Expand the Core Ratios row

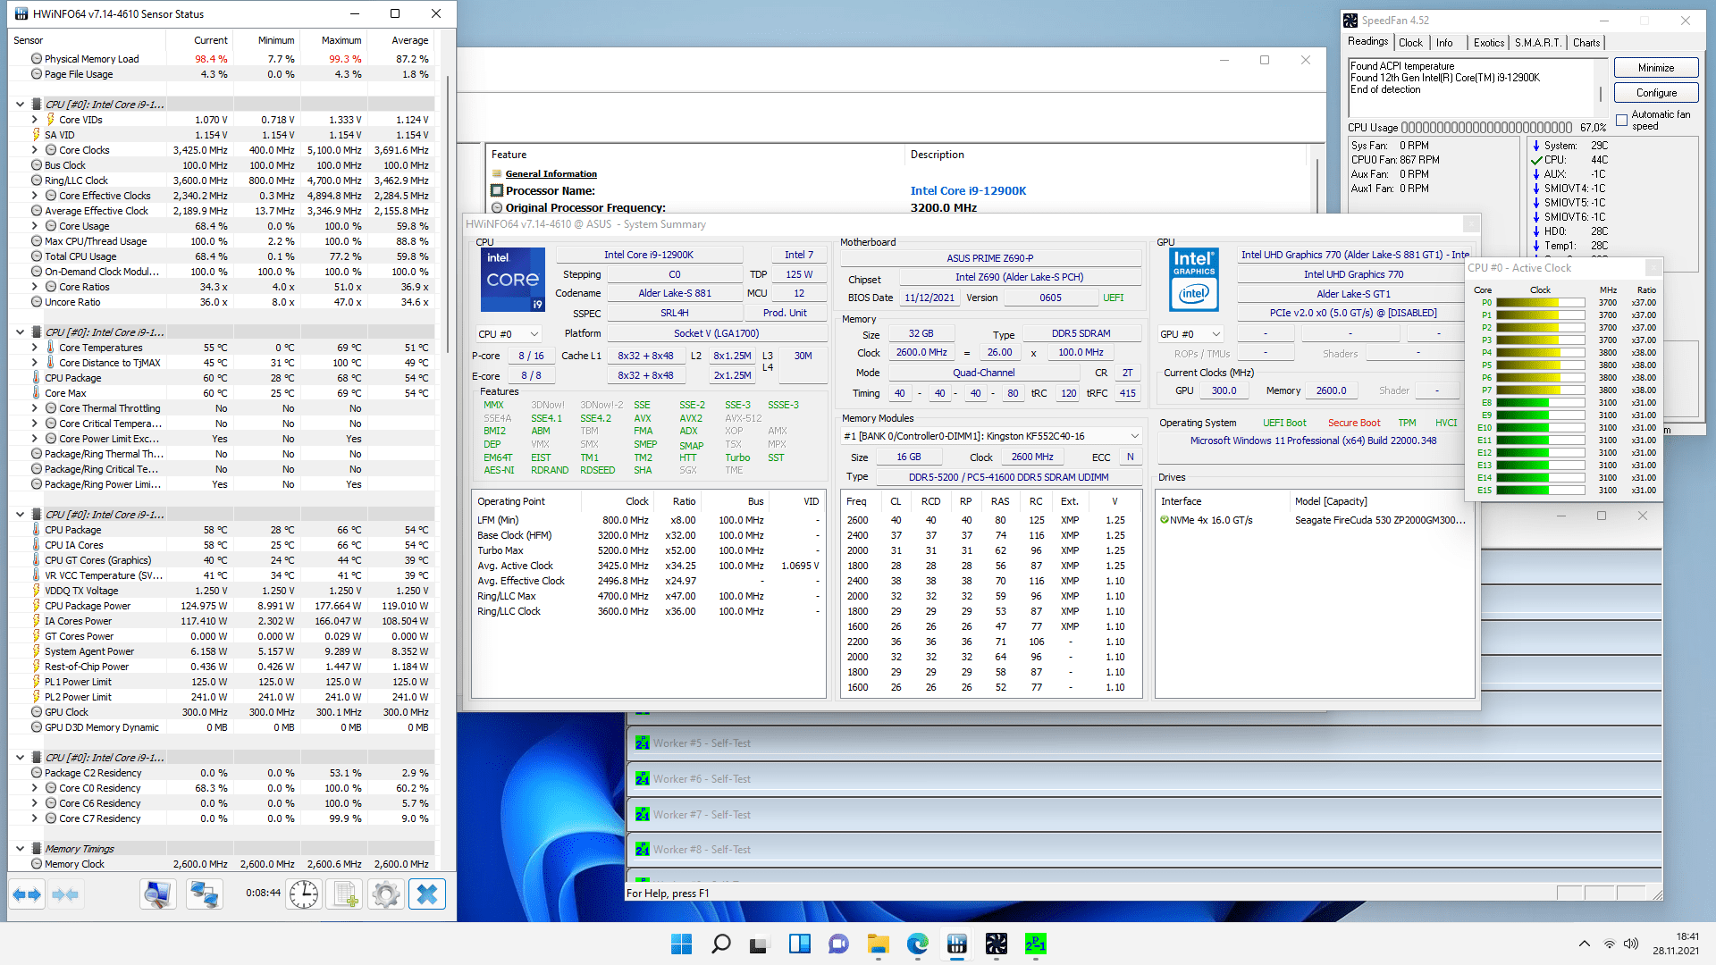pyautogui.click(x=35, y=287)
